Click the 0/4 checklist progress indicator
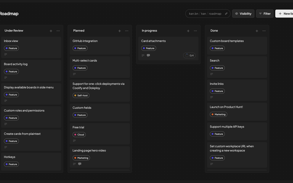 [189, 56]
